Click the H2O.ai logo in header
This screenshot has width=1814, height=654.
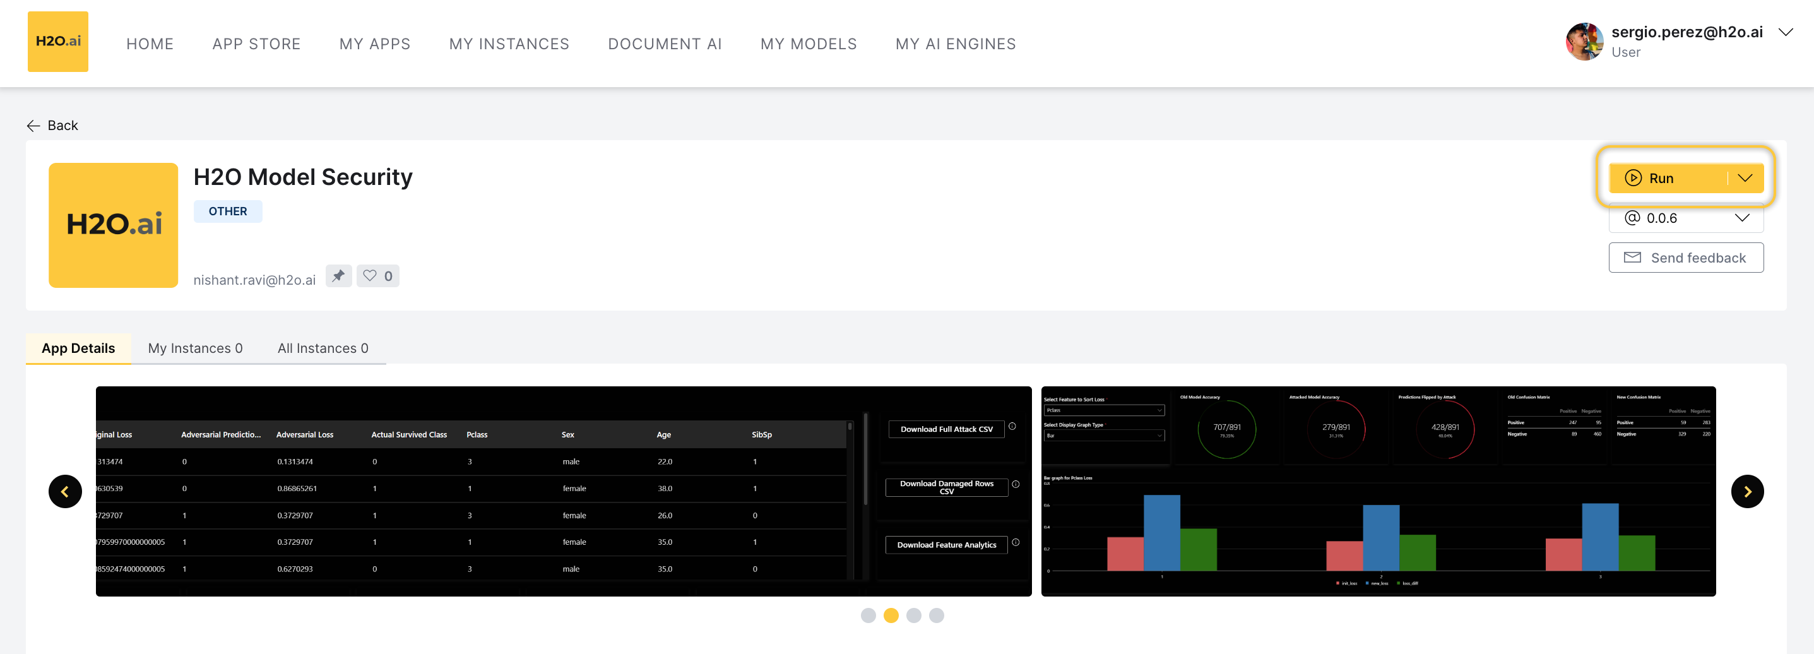coord(57,42)
